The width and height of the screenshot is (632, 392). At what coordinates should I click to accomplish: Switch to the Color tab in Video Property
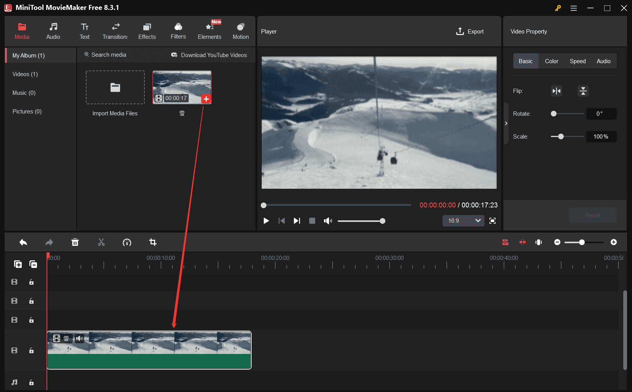click(x=551, y=61)
